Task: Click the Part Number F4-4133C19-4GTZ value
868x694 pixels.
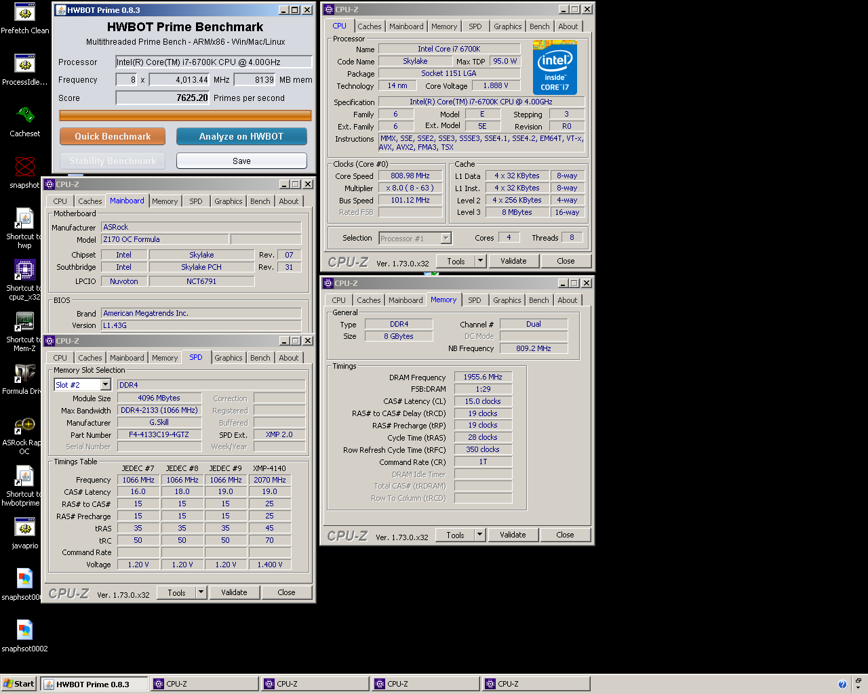Action: tap(159, 434)
